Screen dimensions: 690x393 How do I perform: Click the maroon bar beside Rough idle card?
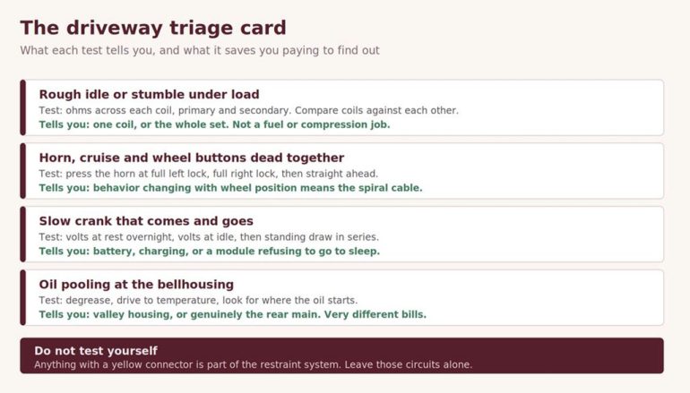(23, 107)
